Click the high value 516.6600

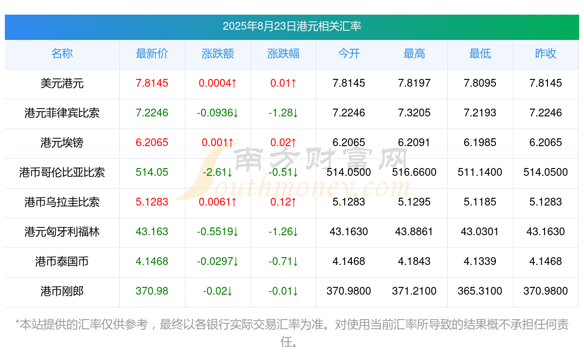point(414,172)
